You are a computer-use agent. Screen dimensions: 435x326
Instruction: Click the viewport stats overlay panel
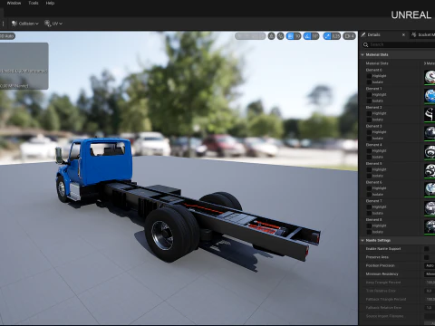(x=24, y=66)
